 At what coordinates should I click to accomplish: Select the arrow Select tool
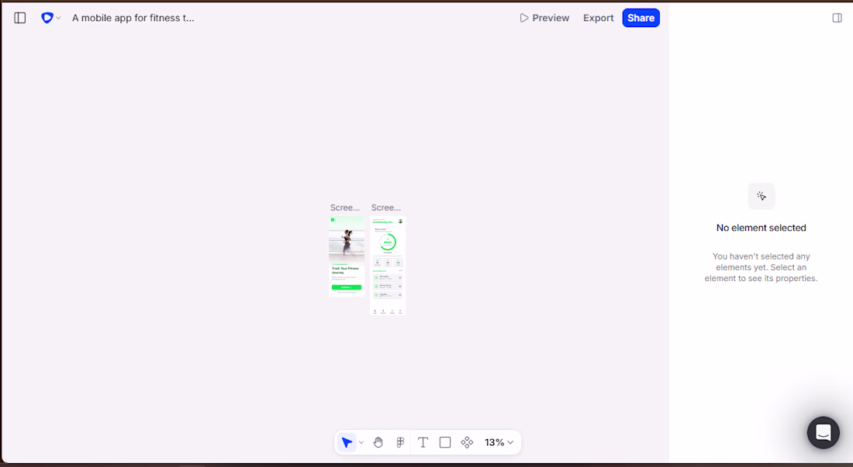click(347, 442)
